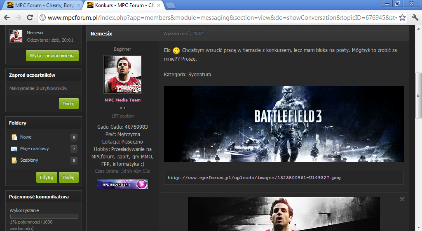This screenshot has width=422, height=231.
Task: Click the 'Edytuj' folders button
Action: click(47, 177)
